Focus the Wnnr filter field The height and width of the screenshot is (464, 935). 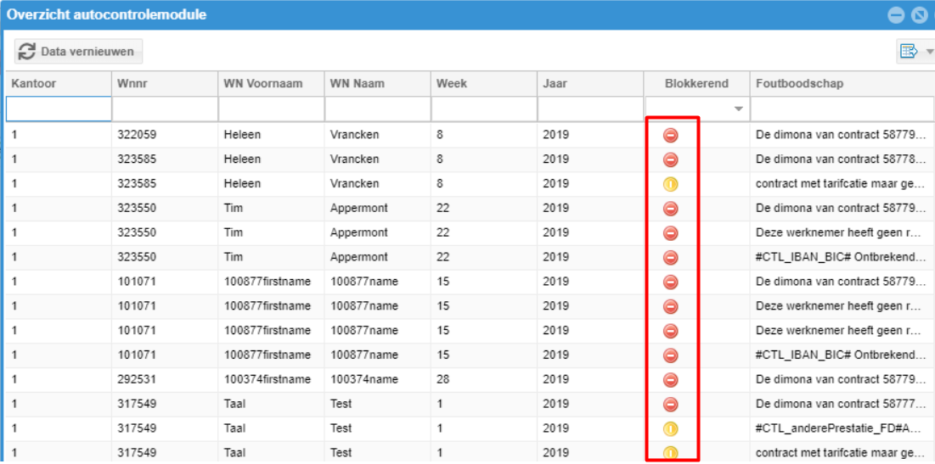point(165,109)
